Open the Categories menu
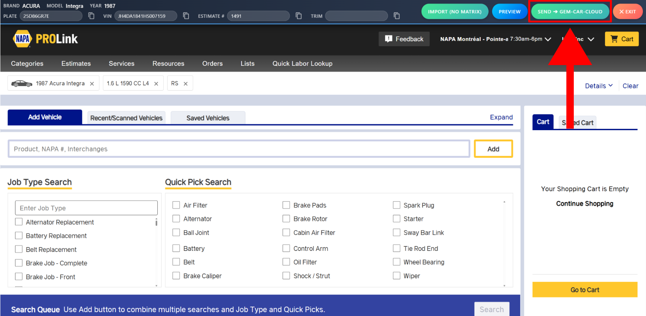 pos(27,63)
